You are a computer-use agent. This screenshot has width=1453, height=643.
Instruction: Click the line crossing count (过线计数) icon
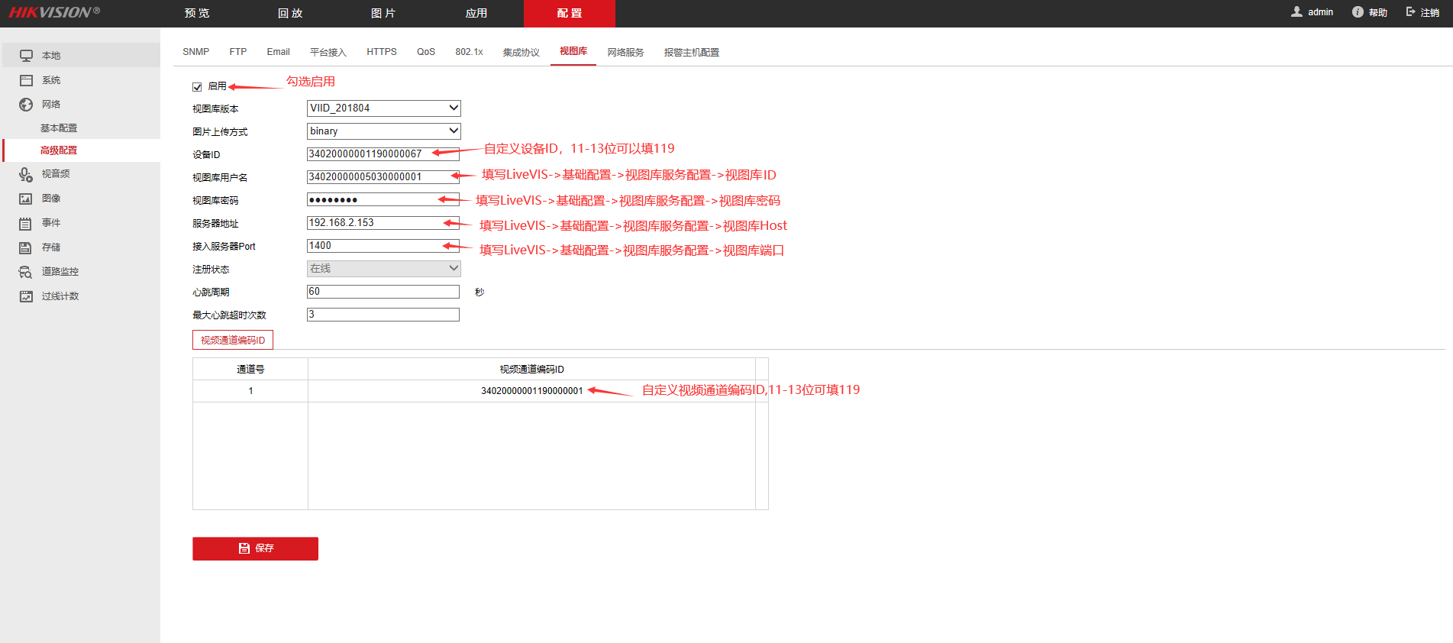(x=26, y=296)
